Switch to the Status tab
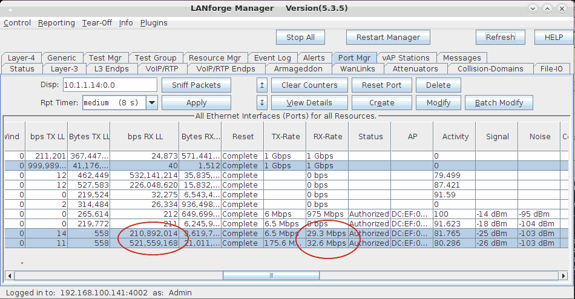This screenshot has width=575, height=299. pos(22,69)
